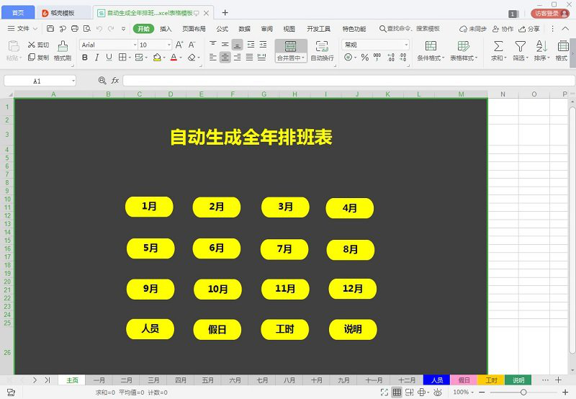Image resolution: width=576 pixels, height=399 pixels.
Task: Click the Print icon in quick toolbar
Action: click(x=75, y=29)
